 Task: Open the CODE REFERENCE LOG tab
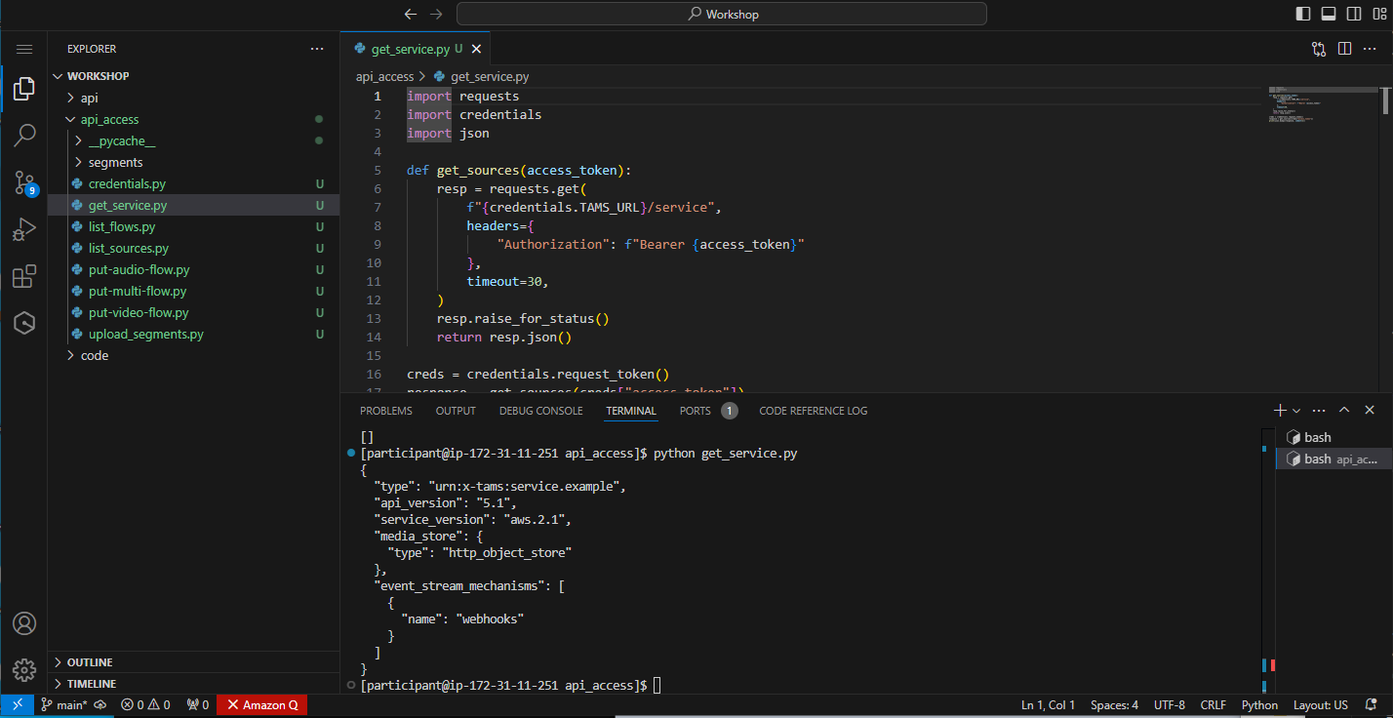[x=813, y=411]
